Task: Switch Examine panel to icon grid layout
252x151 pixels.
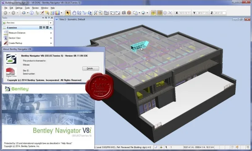Action: [41, 28]
